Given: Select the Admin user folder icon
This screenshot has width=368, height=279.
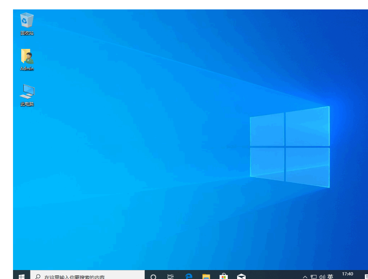Looking at the screenshot, I should pos(27,60).
